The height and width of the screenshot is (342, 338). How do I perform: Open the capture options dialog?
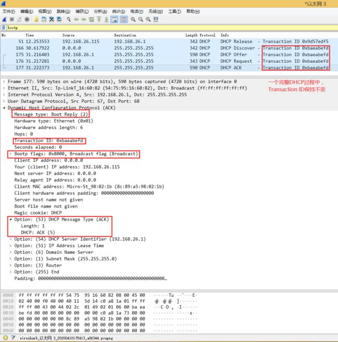[27, 19]
